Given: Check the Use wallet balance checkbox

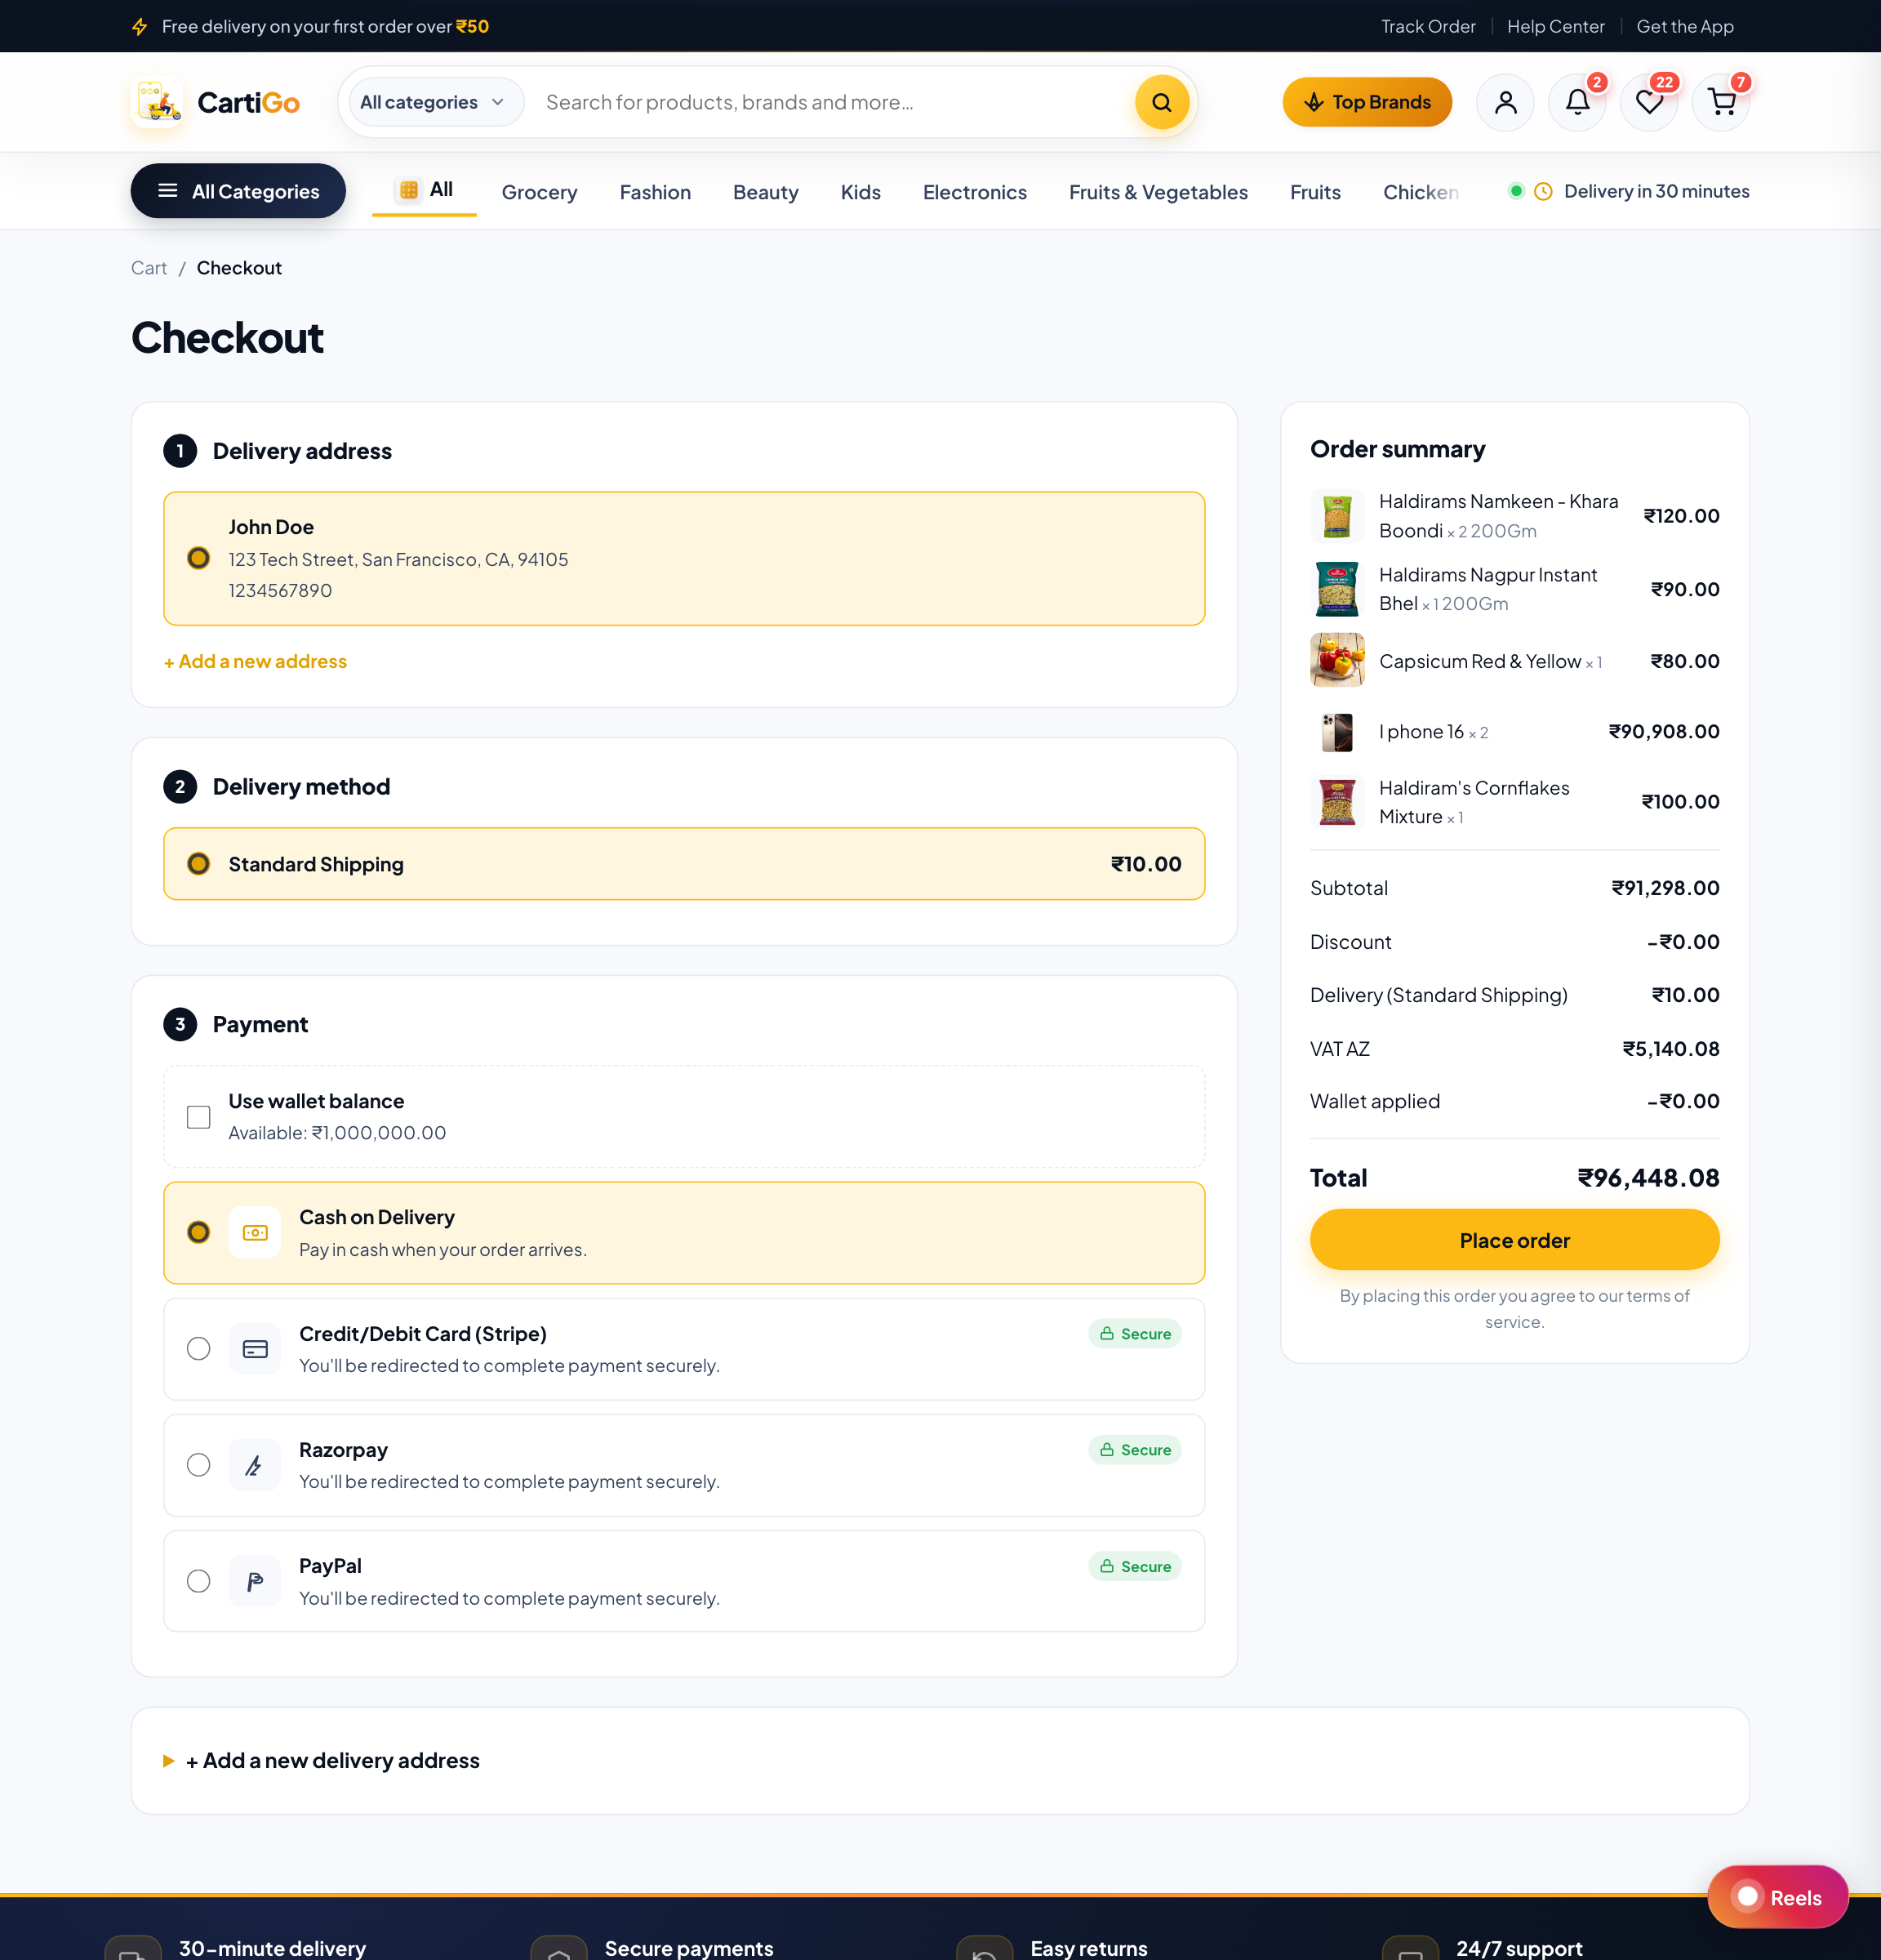Looking at the screenshot, I should tap(199, 1117).
